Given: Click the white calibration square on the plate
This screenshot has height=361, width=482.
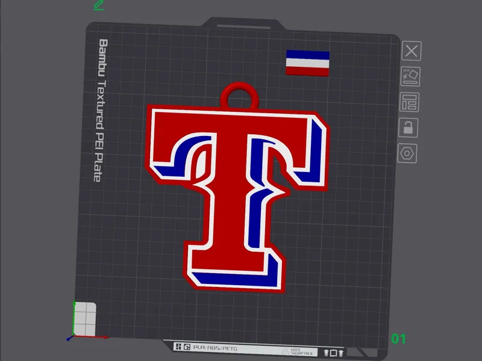Looking at the screenshot, I should (85, 319).
